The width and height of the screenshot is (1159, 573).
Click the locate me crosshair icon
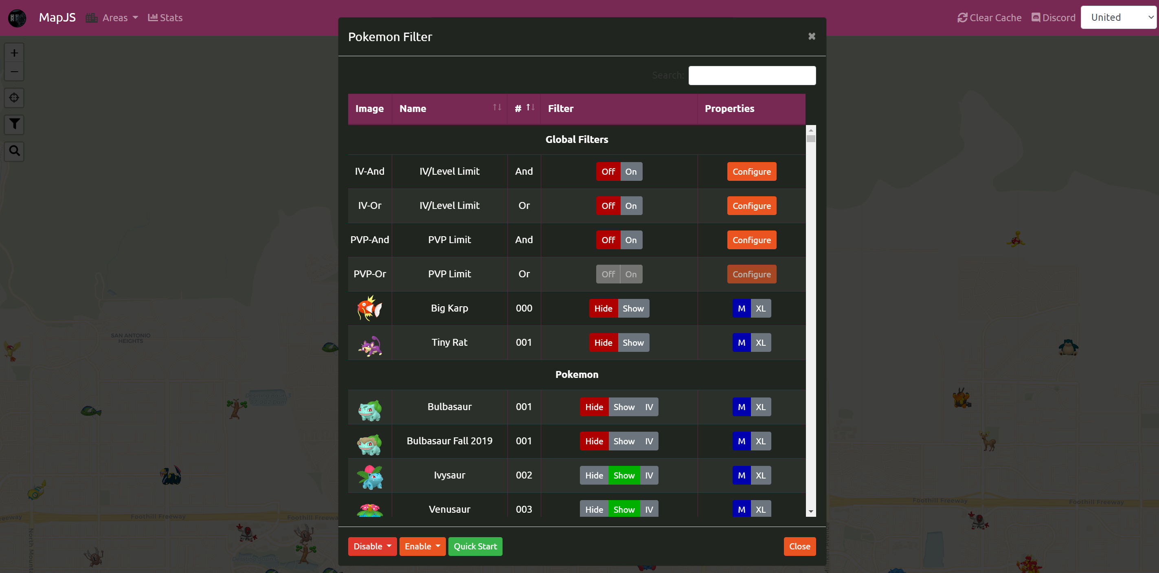click(x=14, y=98)
